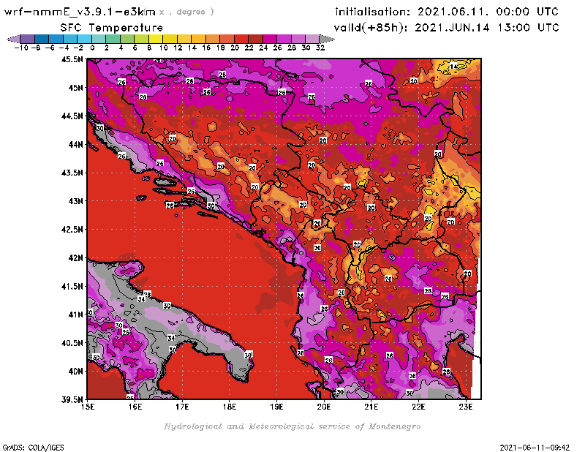585x452 pixels.
Task: Pick the legend swatch between 4 and 6
Action: pos(127,39)
